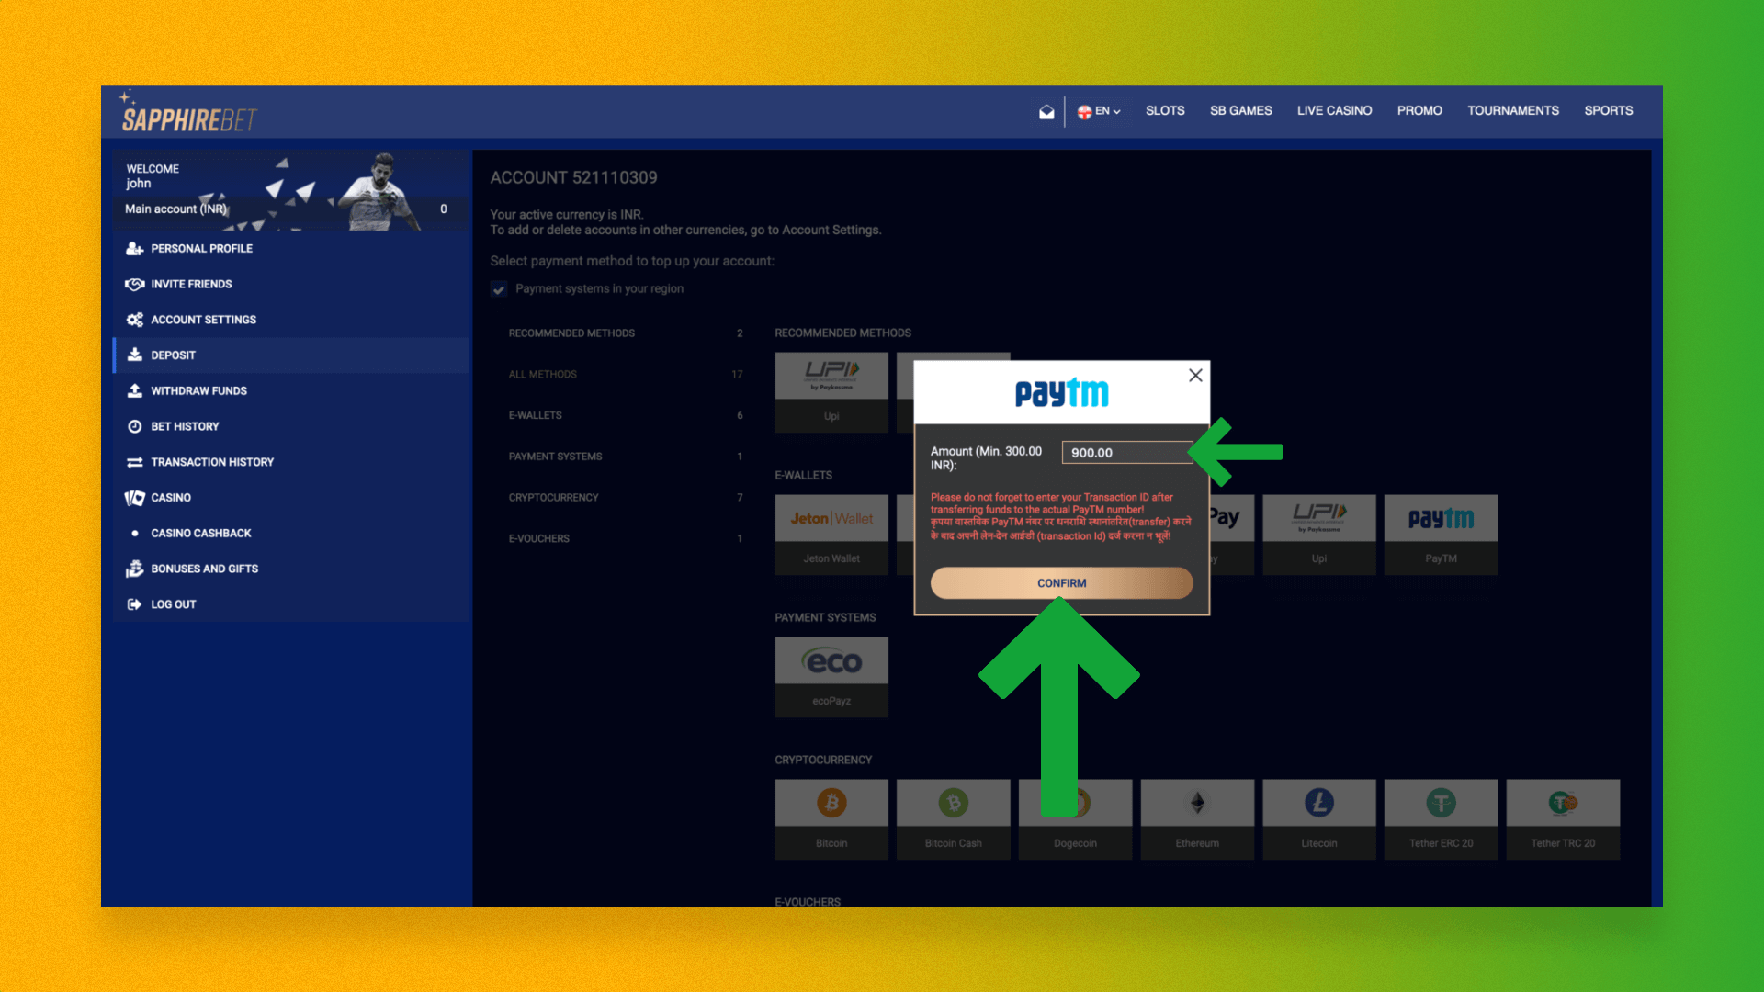Click the Ethereum cryptocurrency icon
The width and height of the screenshot is (1764, 992).
(1197, 803)
